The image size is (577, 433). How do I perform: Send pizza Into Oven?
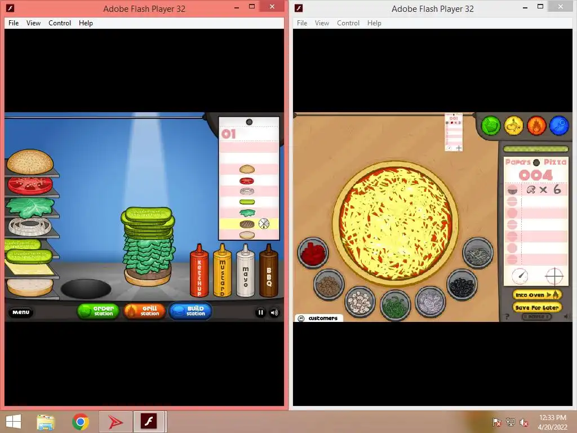tap(537, 294)
